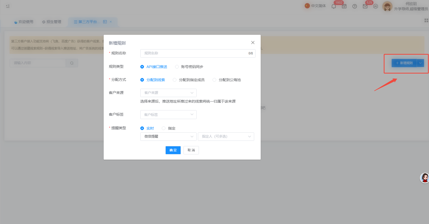Click the AI assistant icon
Viewport: 429px width, 224px height.
[376, 6]
